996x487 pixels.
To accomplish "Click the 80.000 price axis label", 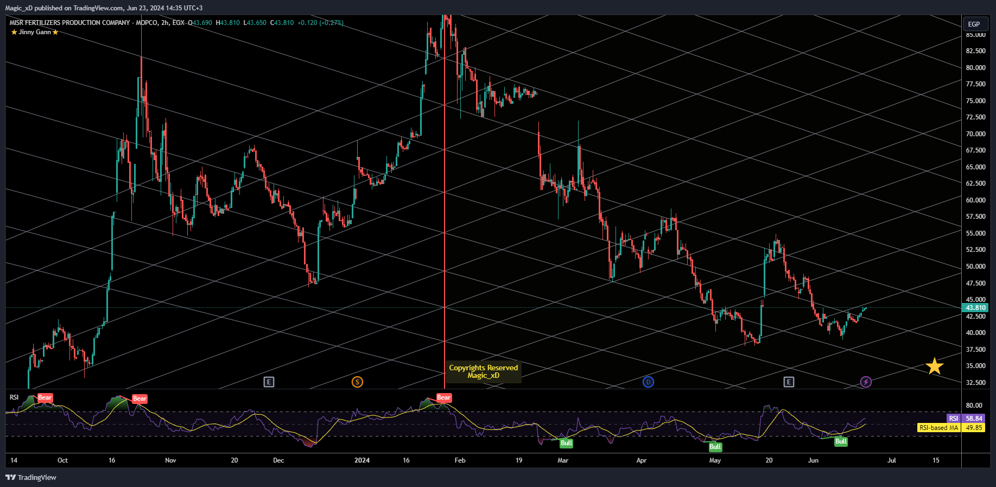I will click(x=975, y=68).
